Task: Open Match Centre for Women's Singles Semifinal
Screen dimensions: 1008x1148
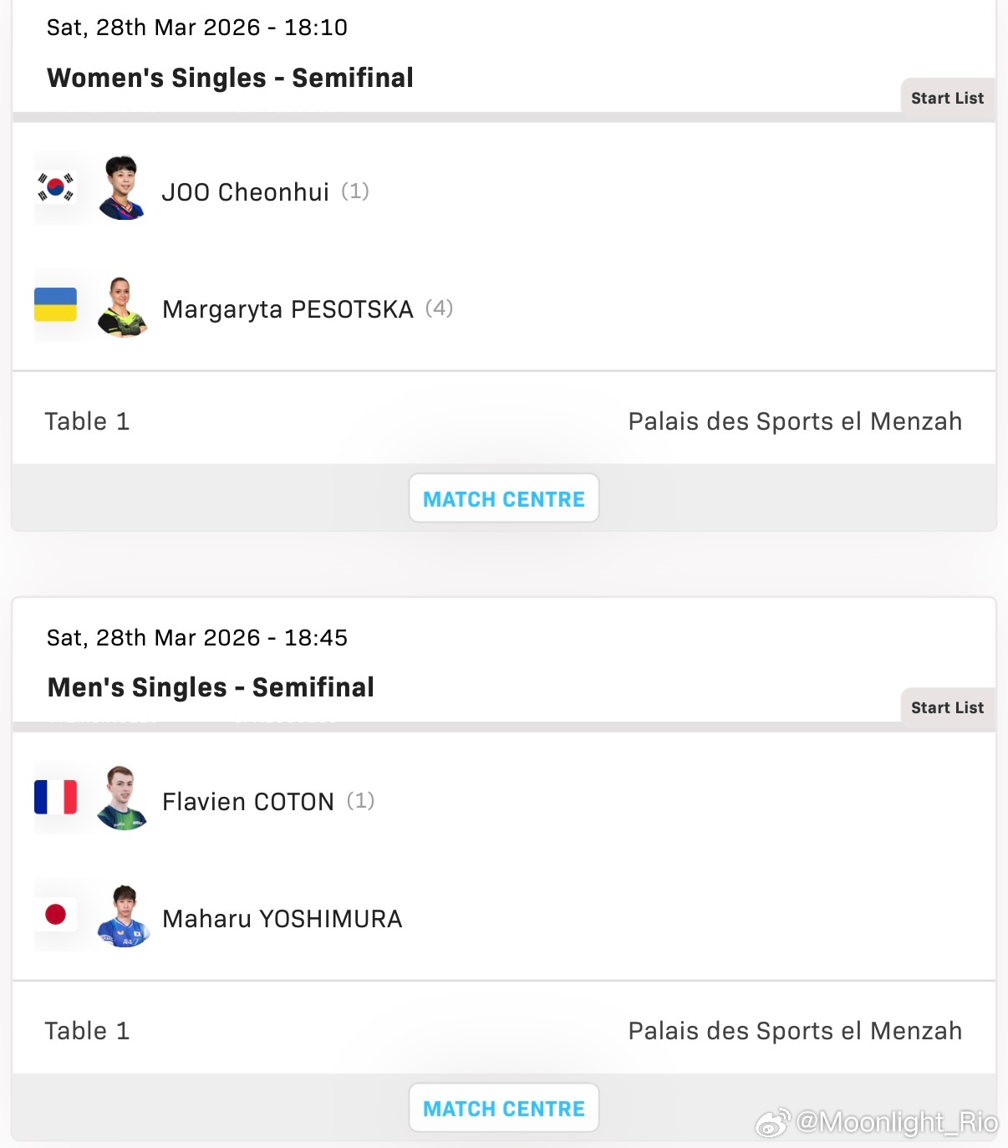Action: tap(503, 498)
